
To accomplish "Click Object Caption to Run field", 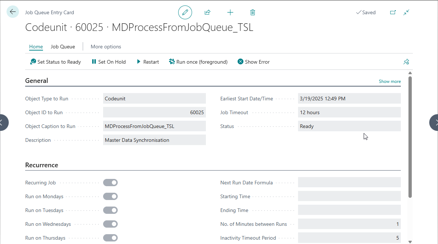I will point(155,126).
